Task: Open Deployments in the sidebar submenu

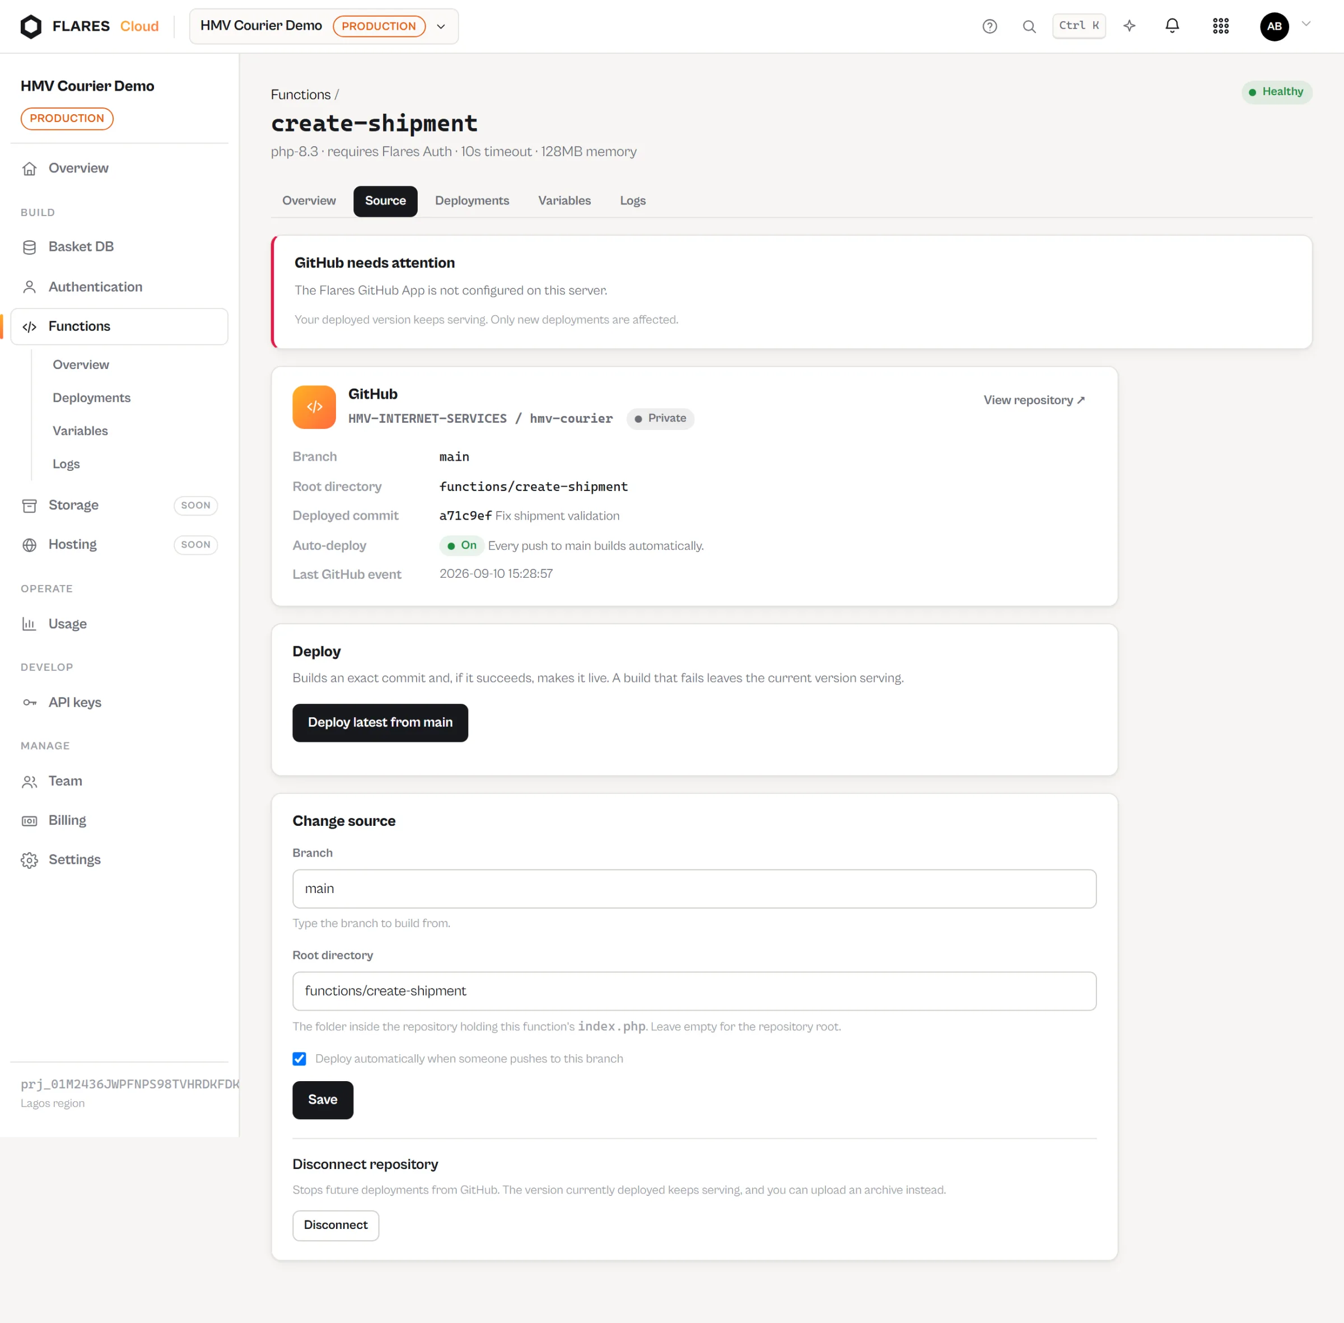Action: [92, 398]
